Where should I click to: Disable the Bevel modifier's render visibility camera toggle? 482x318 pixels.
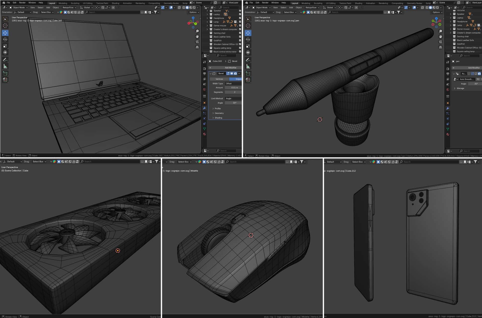235,73
